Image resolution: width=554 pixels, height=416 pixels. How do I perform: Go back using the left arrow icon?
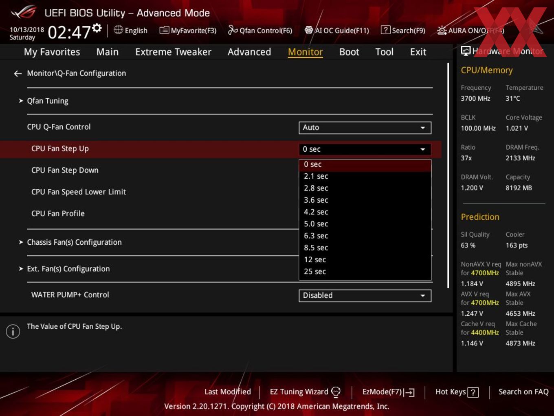pyautogui.click(x=18, y=73)
